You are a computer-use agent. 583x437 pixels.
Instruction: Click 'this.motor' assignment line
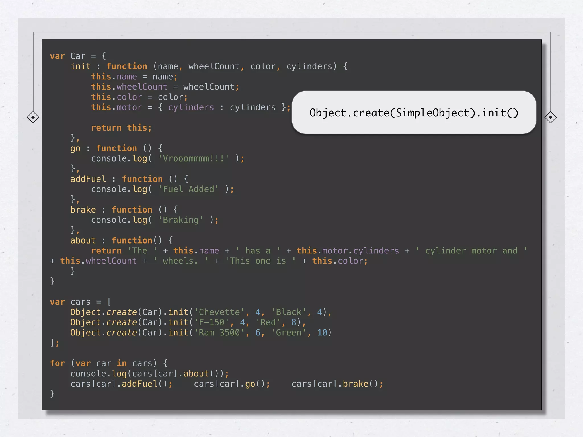190,107
